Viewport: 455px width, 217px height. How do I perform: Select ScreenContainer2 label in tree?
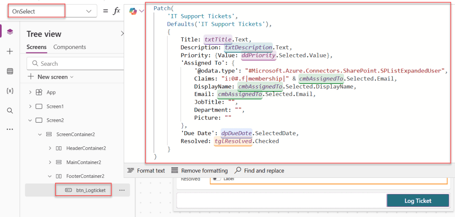[76, 134]
